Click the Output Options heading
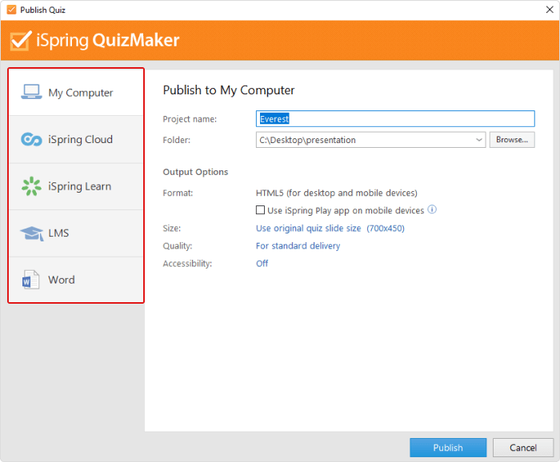This screenshot has height=462, width=560. [x=195, y=172]
